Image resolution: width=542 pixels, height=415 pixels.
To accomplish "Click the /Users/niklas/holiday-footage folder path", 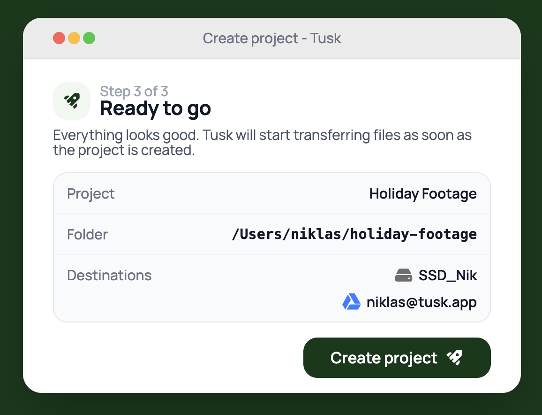I will click(354, 234).
